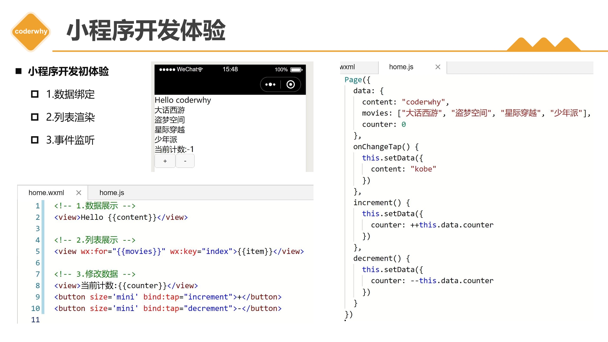
Task: Click the 当前计数:-1 counter text
Action: (x=174, y=149)
